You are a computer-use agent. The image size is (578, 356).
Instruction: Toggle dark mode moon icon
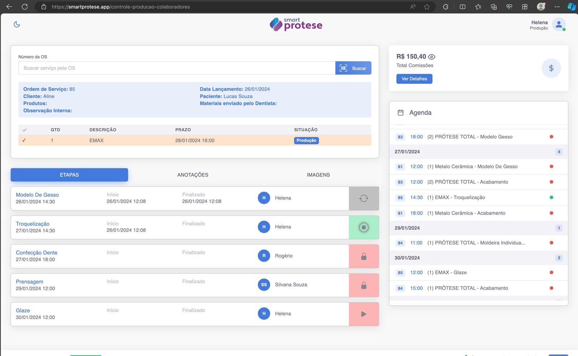point(17,25)
